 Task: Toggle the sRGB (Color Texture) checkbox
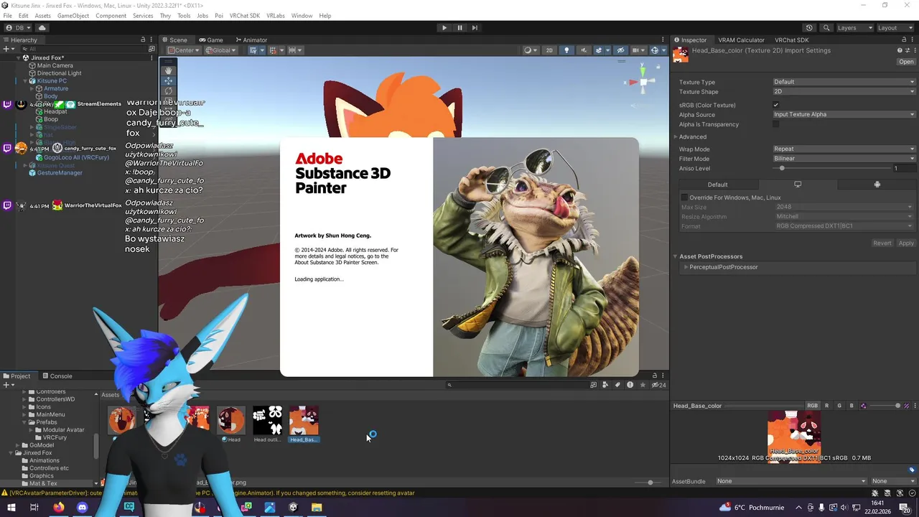pos(776,106)
